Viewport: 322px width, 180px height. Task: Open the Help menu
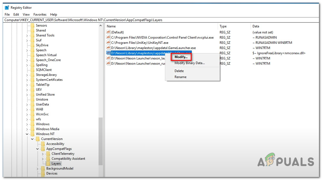click(54, 14)
